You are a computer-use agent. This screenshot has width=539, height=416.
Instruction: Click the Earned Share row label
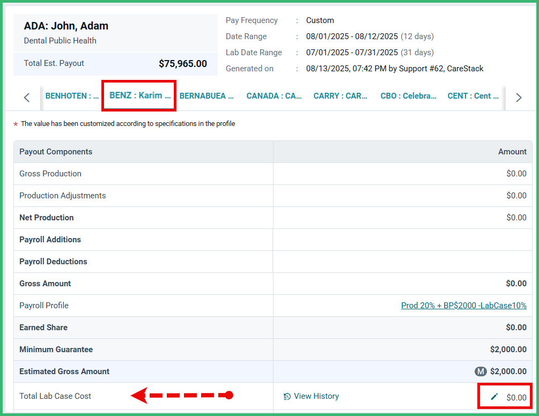point(43,328)
